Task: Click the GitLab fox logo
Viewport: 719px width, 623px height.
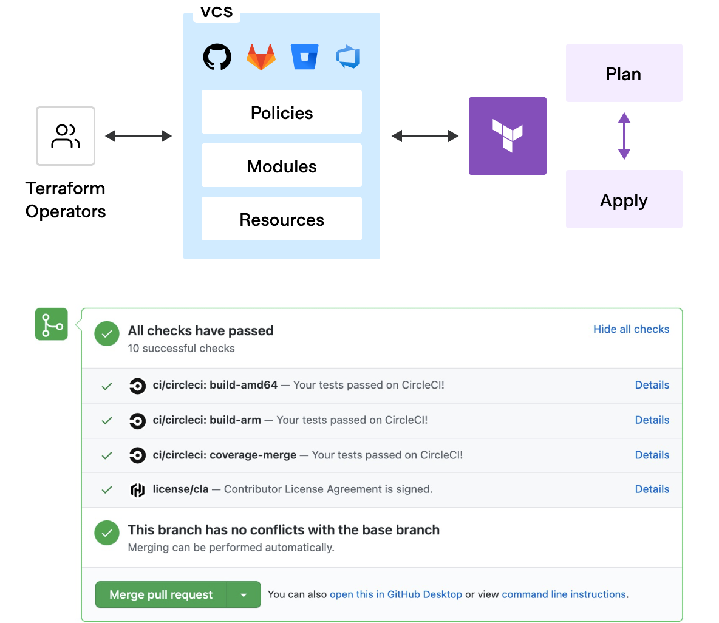Action: (261, 57)
